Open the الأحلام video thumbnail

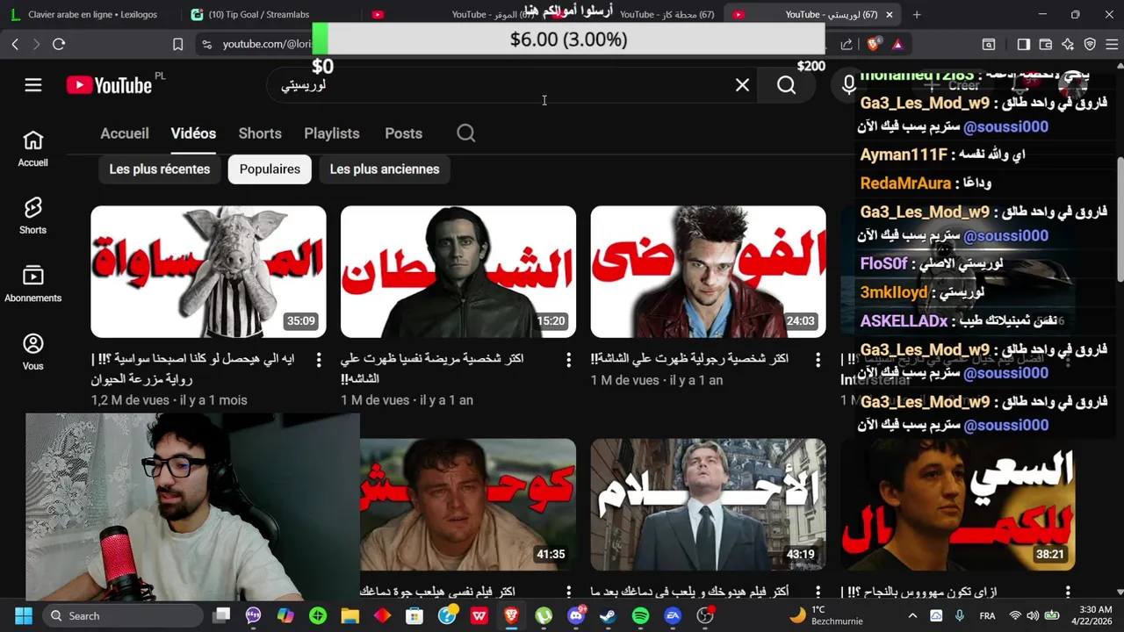coord(708,505)
